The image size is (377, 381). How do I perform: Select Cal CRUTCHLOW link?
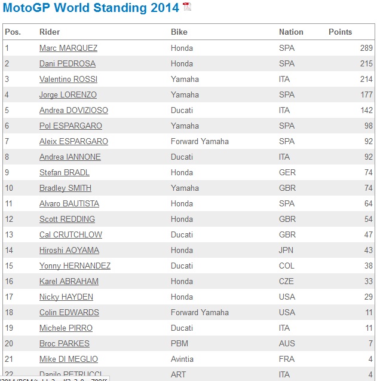pos(71,234)
